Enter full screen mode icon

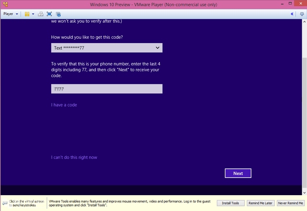coord(49,14)
